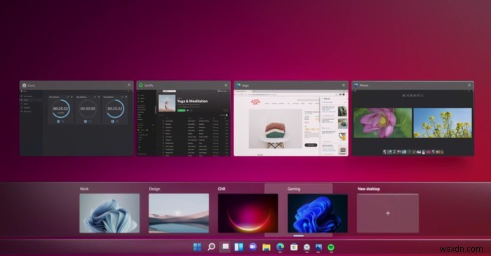The width and height of the screenshot is (491, 256).
Task: Close the Edge window preview
Action: 344,85
